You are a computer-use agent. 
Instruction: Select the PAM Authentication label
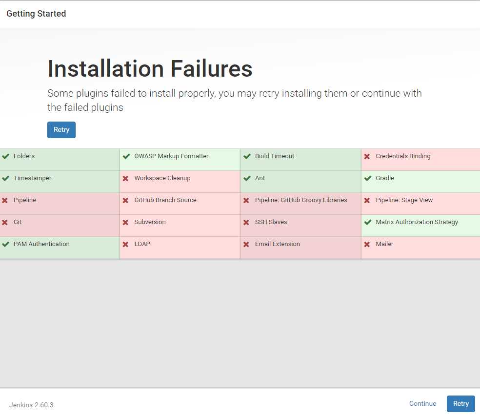pyautogui.click(x=41, y=244)
